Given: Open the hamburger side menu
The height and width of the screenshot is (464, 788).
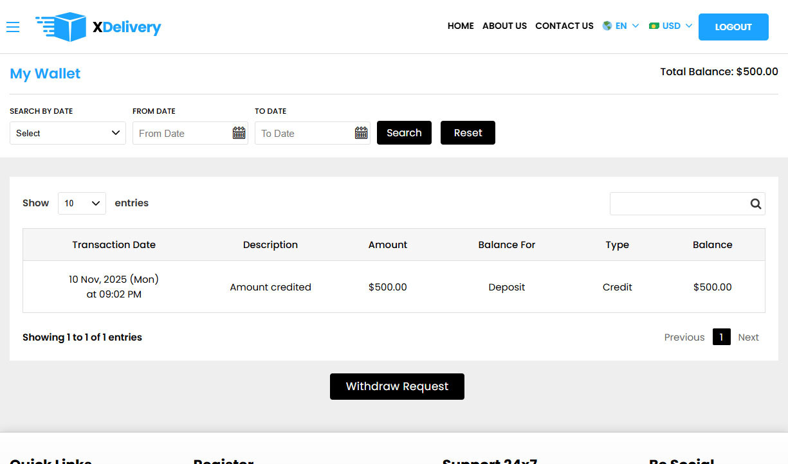Looking at the screenshot, I should click(x=13, y=26).
